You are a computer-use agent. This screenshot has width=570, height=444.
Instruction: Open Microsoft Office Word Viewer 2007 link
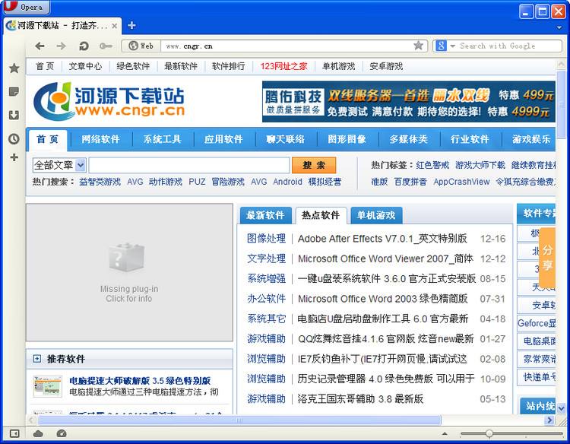[385, 258]
